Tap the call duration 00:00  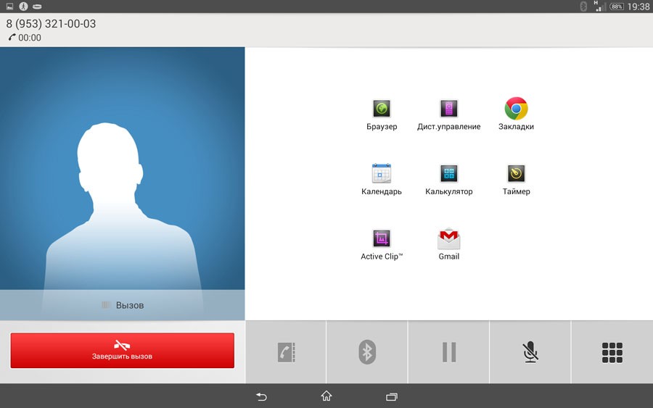point(30,38)
